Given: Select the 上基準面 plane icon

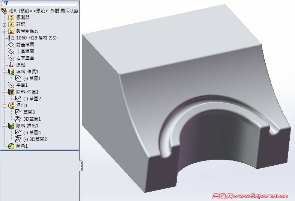Looking at the screenshot, I should click(x=11, y=51).
